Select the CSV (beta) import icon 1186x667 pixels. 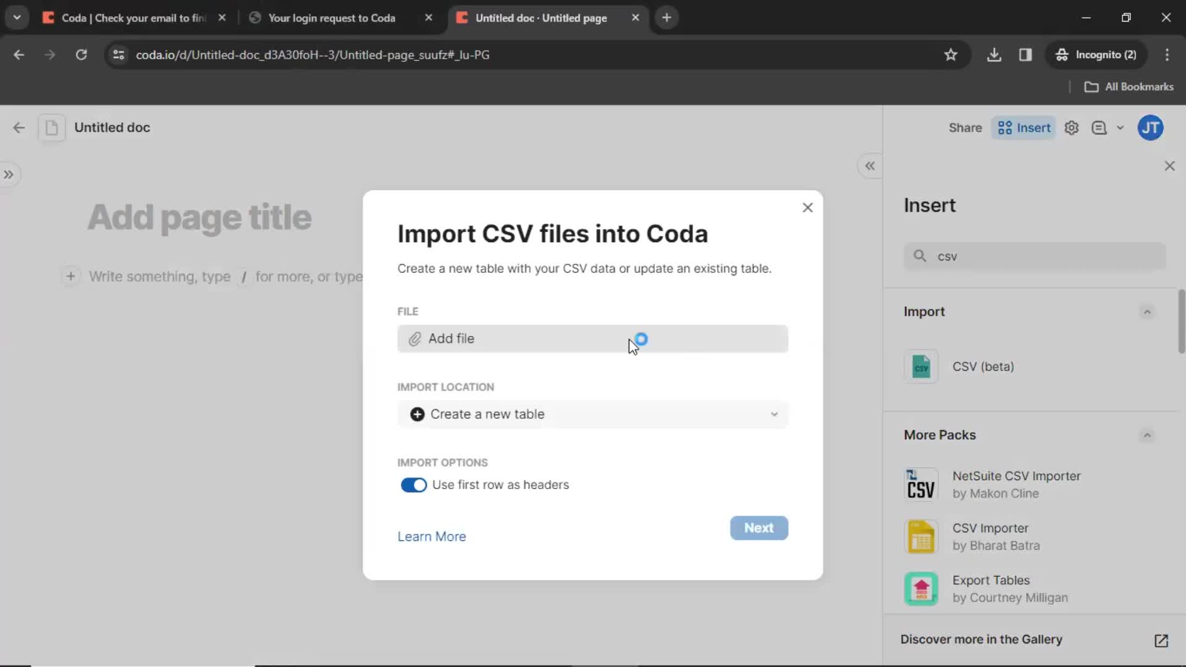tap(921, 367)
